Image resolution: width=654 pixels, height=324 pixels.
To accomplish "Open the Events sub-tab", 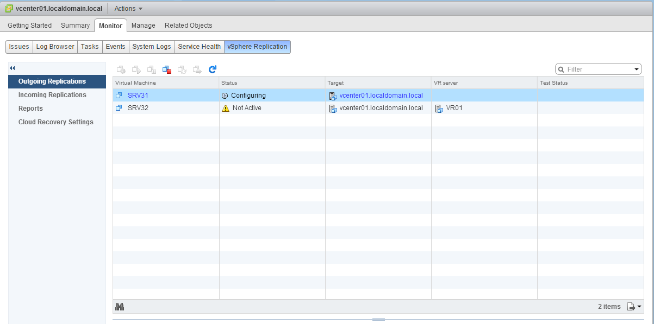I will [x=115, y=47].
